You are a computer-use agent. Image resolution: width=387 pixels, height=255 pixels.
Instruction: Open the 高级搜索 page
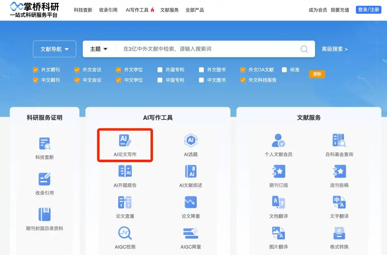[334, 49]
